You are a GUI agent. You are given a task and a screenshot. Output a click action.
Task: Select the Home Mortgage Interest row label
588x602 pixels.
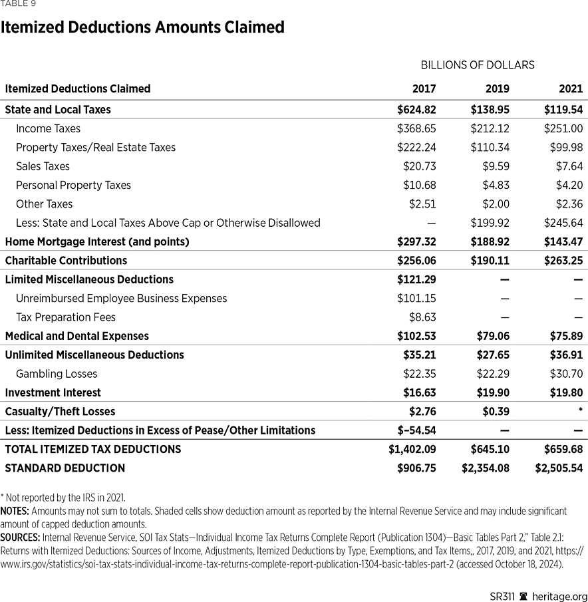point(97,241)
